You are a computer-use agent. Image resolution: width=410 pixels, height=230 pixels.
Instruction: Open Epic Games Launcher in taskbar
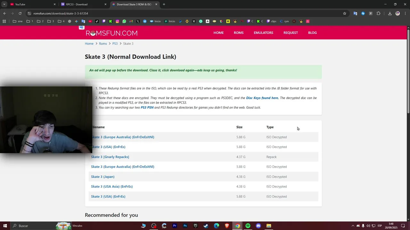coord(195,226)
